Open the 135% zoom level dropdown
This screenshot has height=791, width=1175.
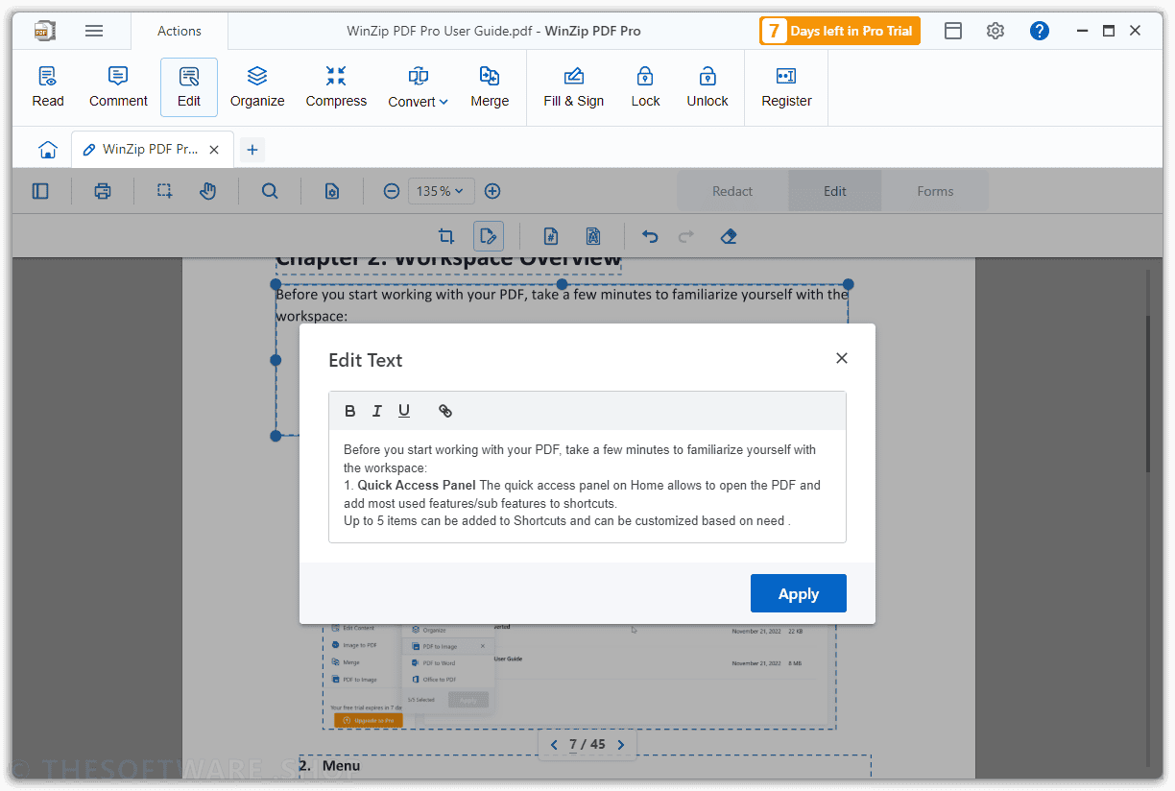442,191
